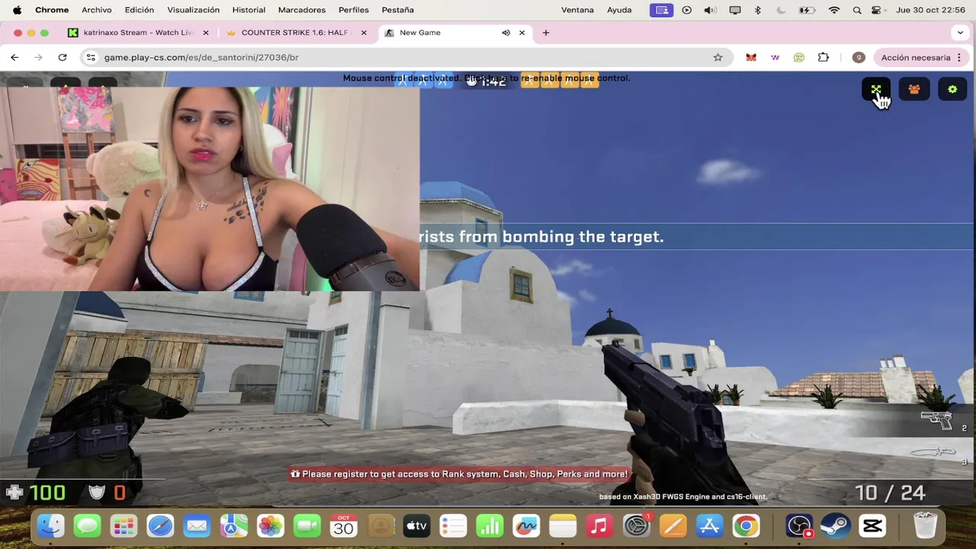The image size is (976, 549).
Task: Open Safari from the Dock
Action: [160, 526]
